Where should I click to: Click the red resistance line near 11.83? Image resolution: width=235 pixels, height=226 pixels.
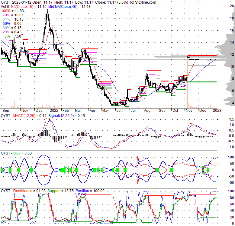[x=202, y=56]
